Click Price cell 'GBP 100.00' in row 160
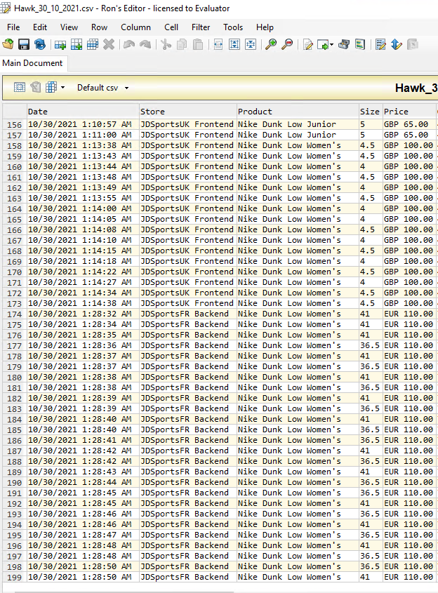This screenshot has height=593, width=438. point(409,167)
